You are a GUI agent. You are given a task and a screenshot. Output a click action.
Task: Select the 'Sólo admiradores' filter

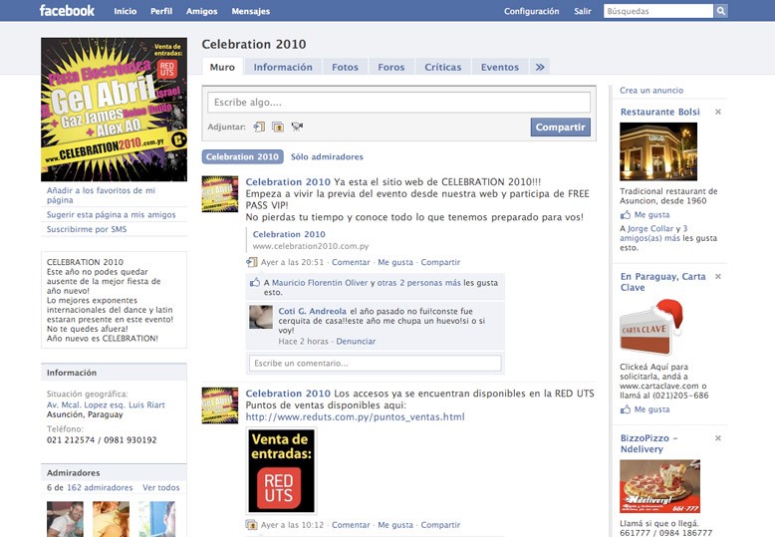click(x=327, y=156)
